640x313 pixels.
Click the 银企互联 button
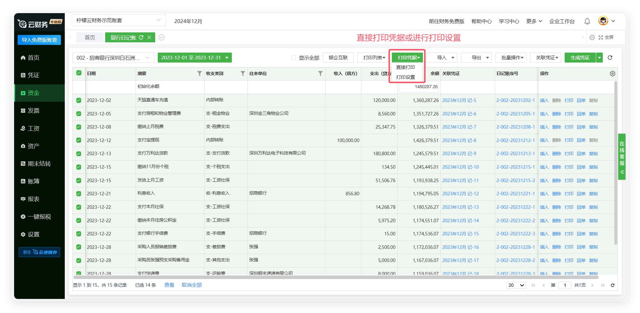click(338, 58)
